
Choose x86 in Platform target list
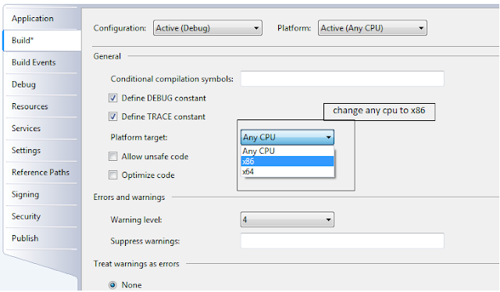pos(287,162)
